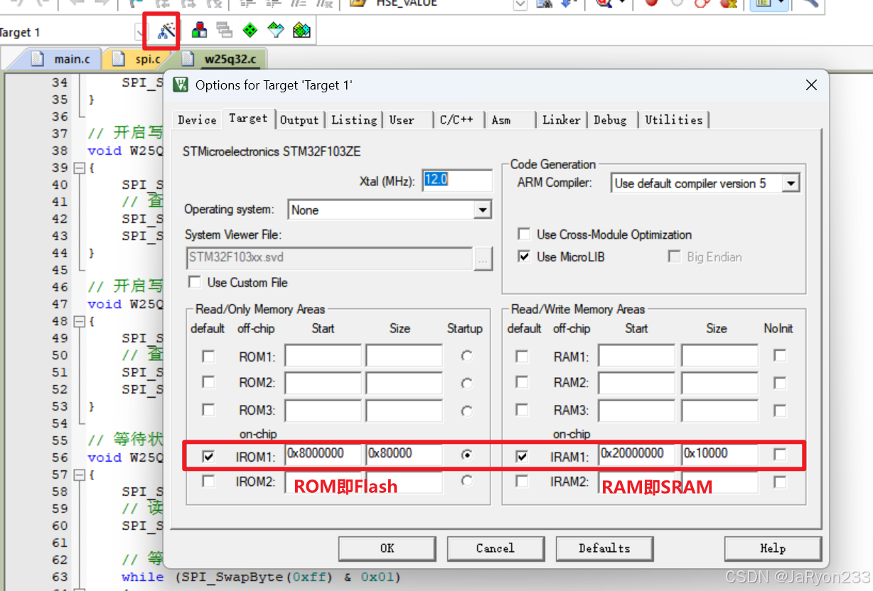Switch to the Asm tab

click(501, 120)
